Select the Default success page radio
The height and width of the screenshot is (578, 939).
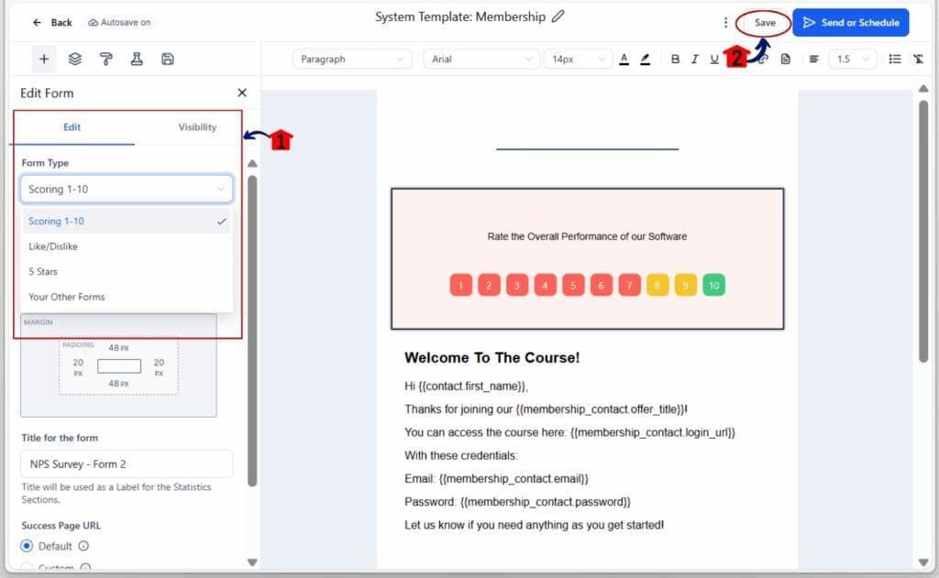(27, 546)
